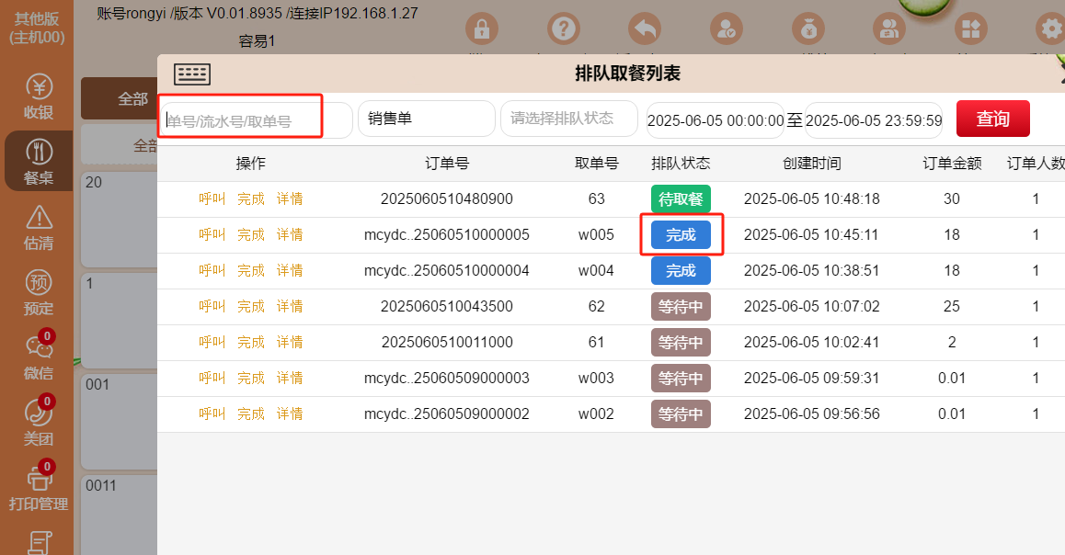
Task: Click the 订单号 column header
Action: click(x=447, y=164)
